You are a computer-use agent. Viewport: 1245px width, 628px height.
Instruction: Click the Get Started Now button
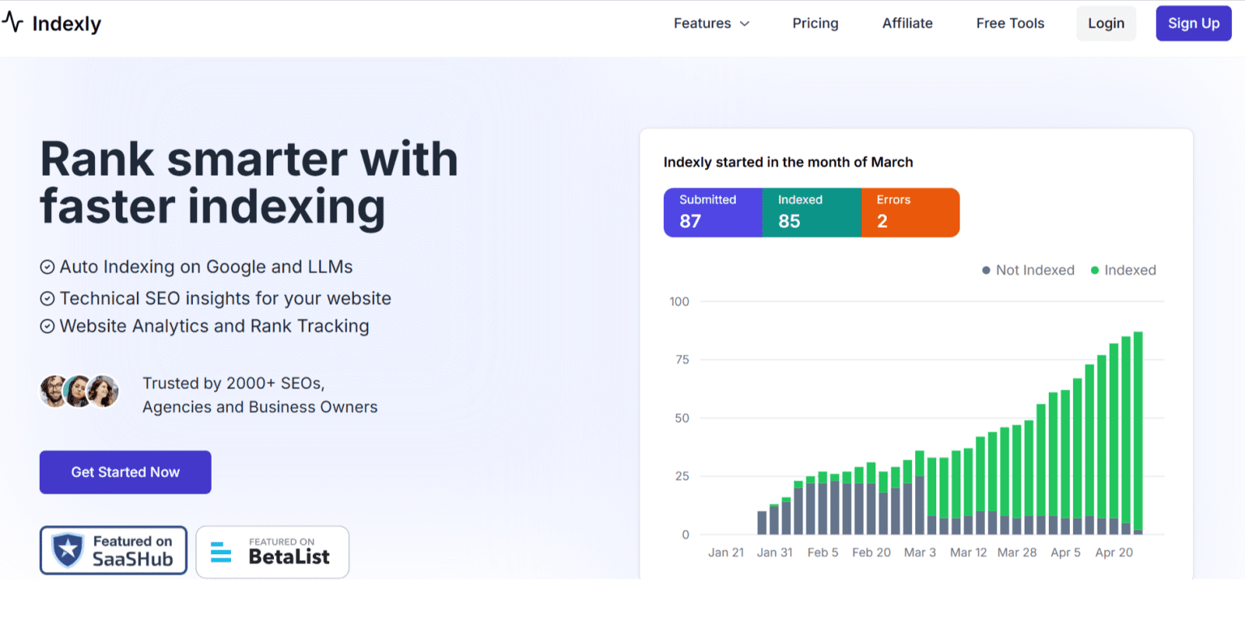[x=126, y=472]
